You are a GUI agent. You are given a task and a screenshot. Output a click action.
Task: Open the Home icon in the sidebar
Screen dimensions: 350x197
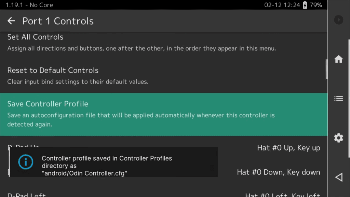point(338,59)
